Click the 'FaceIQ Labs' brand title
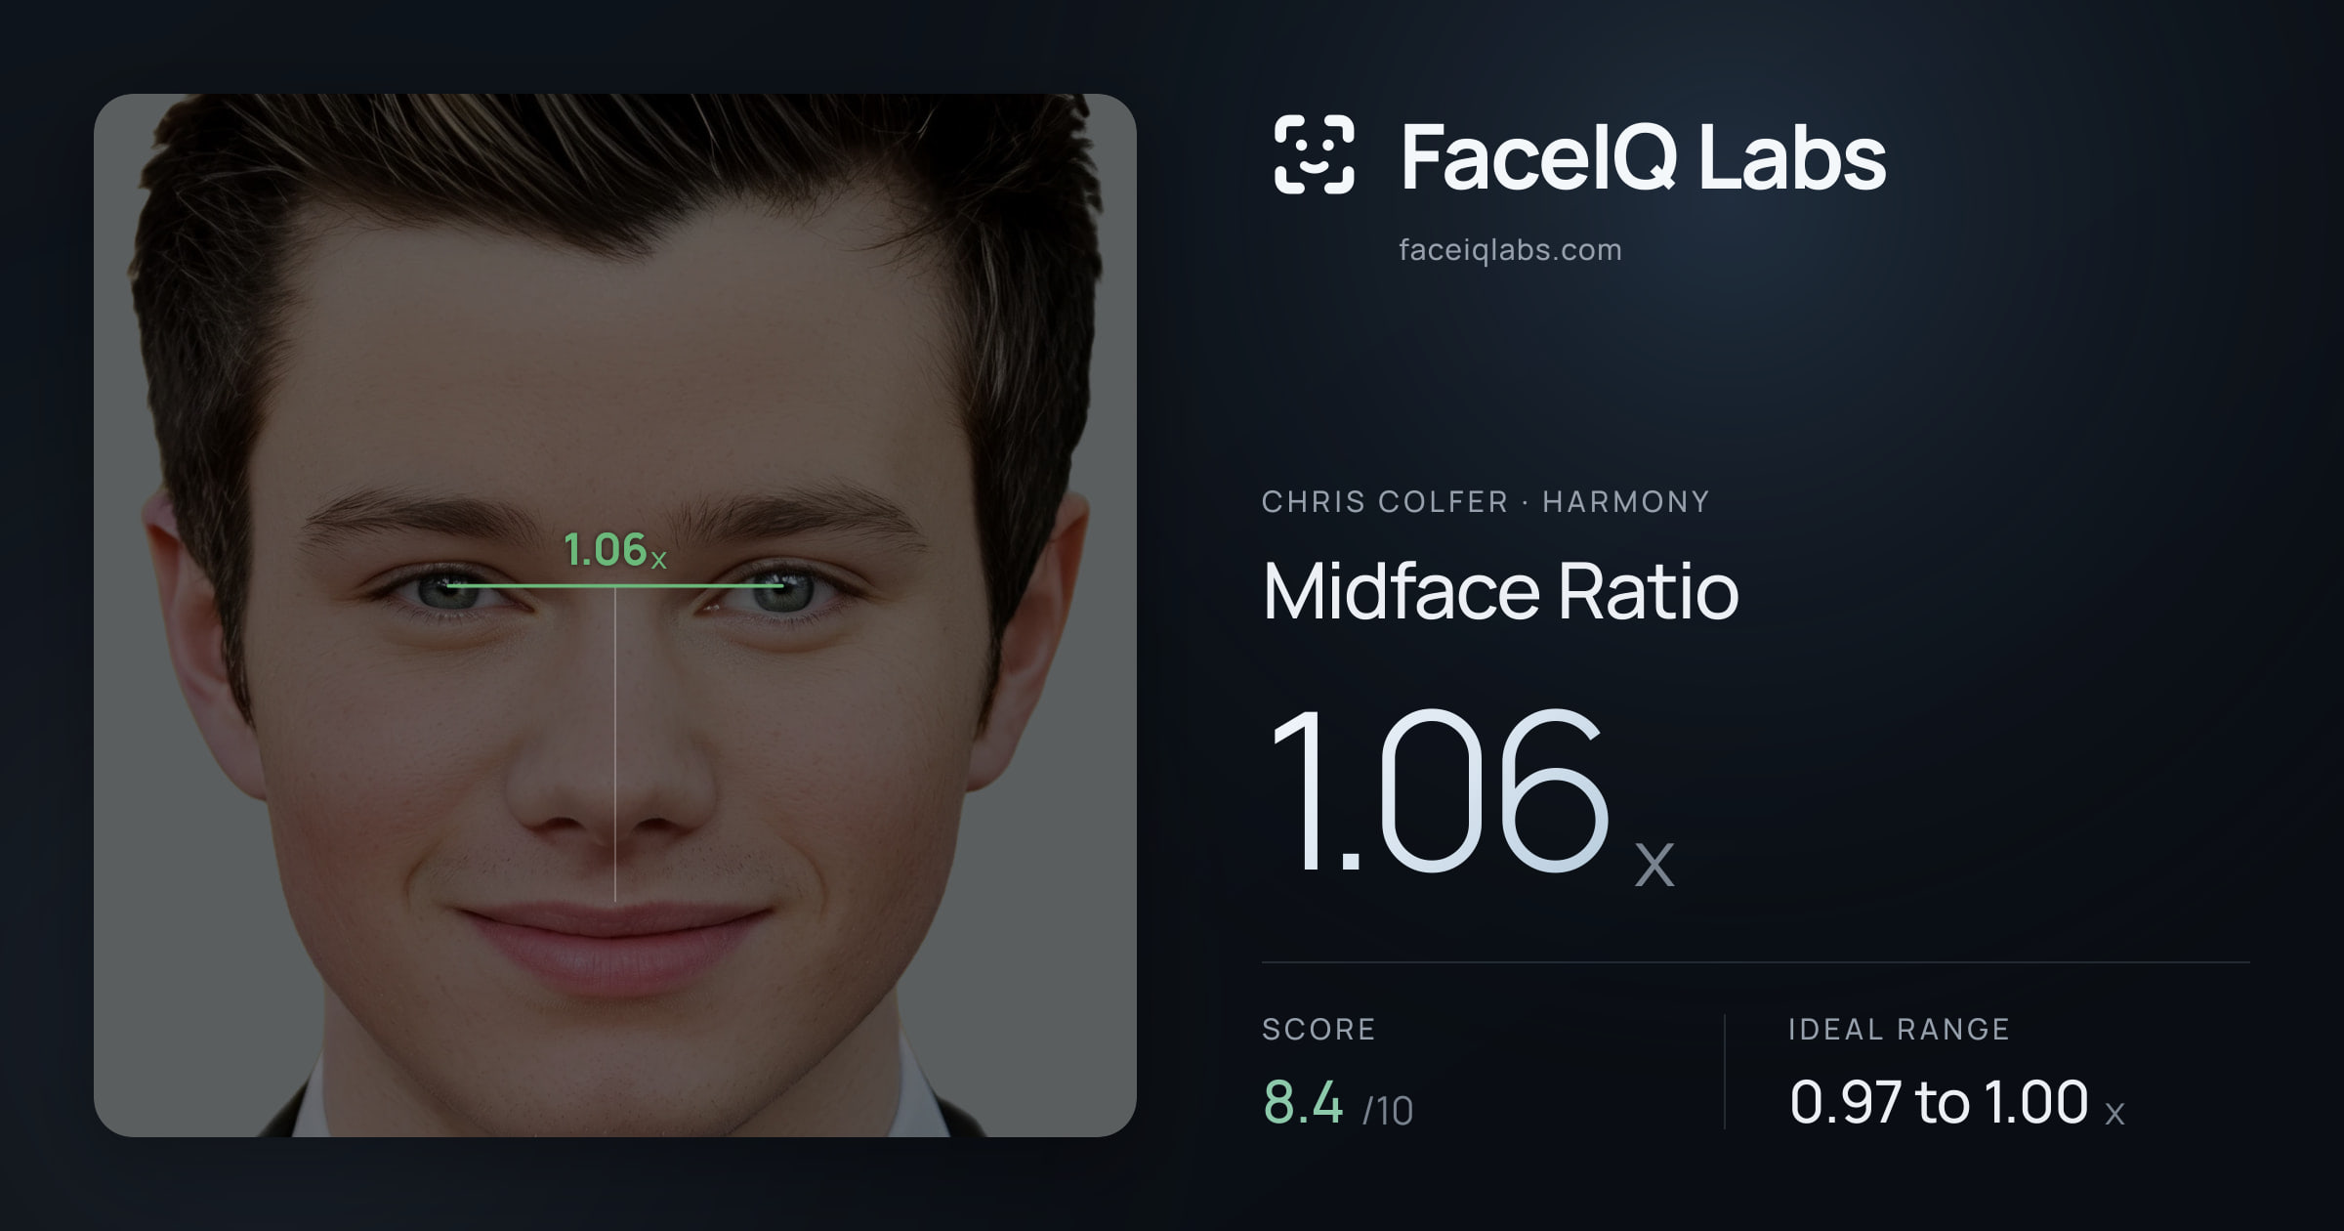2344x1231 pixels. point(1643,157)
